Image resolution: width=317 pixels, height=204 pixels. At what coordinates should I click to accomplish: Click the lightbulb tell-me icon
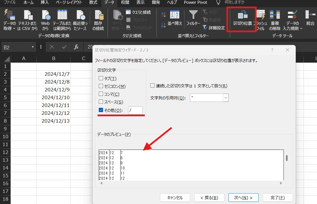(218, 2)
